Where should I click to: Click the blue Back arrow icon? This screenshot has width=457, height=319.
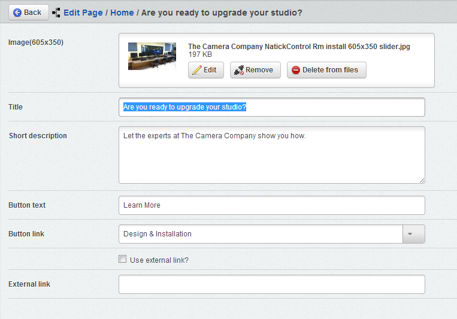pos(17,13)
